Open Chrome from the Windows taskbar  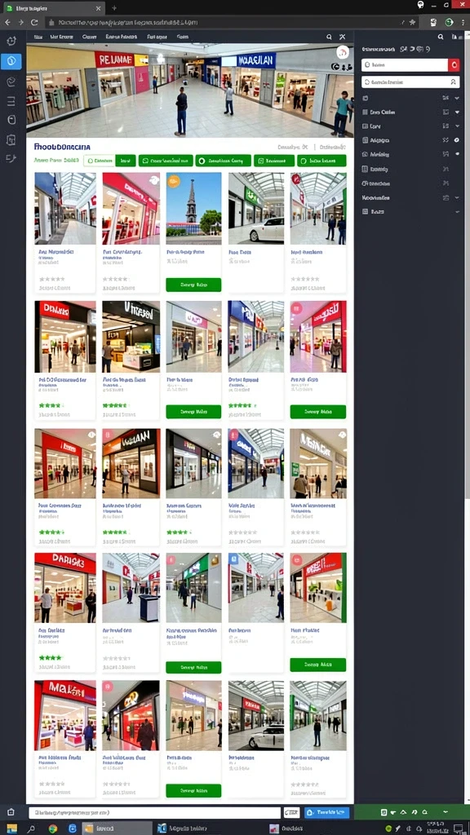click(53, 828)
